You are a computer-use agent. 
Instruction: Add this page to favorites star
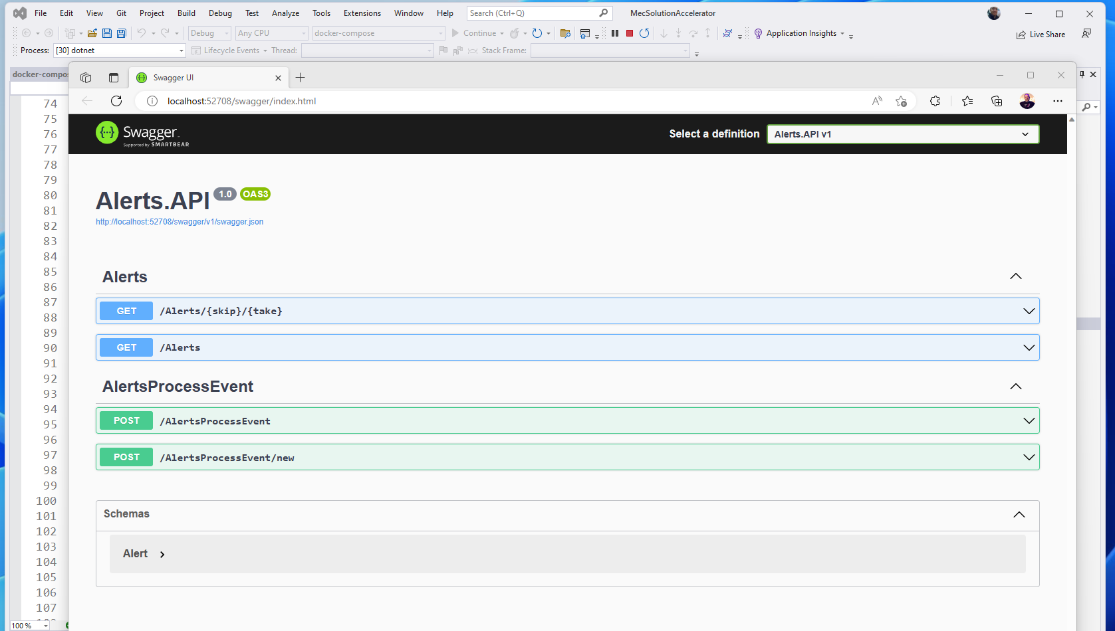point(901,101)
